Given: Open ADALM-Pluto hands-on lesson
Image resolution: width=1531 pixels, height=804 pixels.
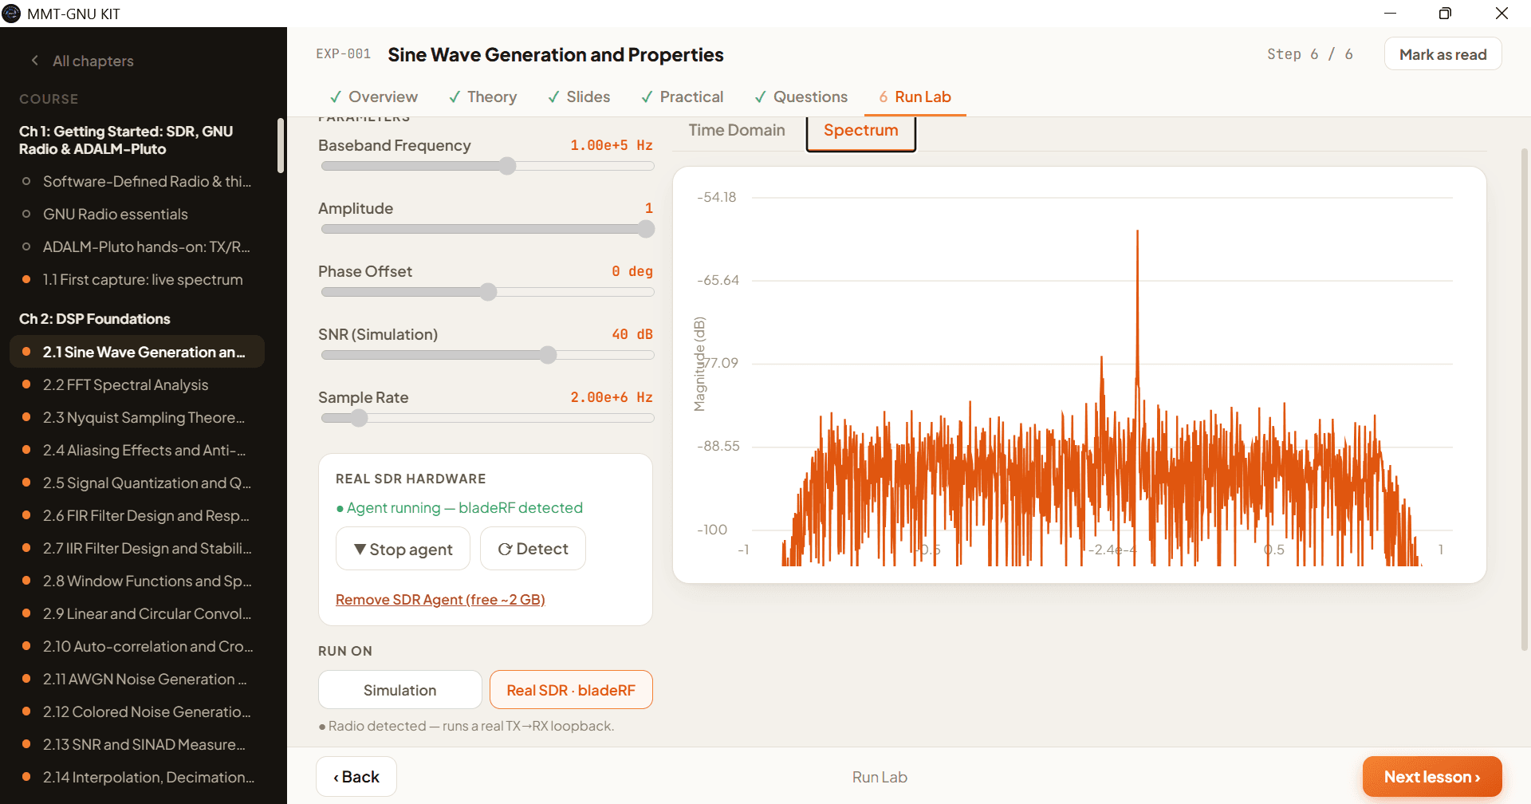Looking at the screenshot, I should pos(137,246).
